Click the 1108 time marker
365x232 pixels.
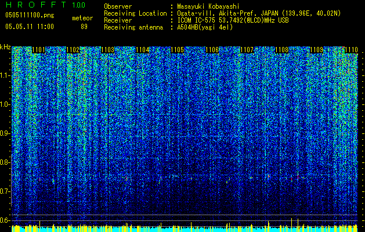click(281, 50)
